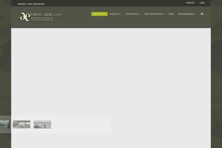Open the search magnifier icon
Viewport: 222px width, 148px height.
click(202, 14)
